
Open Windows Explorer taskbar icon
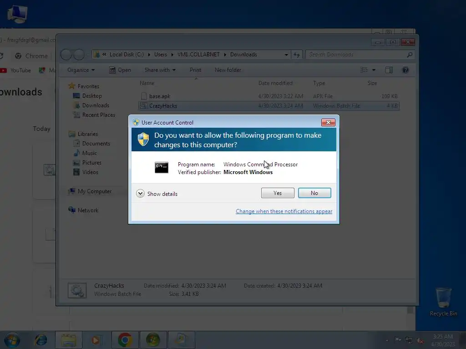[x=69, y=340]
